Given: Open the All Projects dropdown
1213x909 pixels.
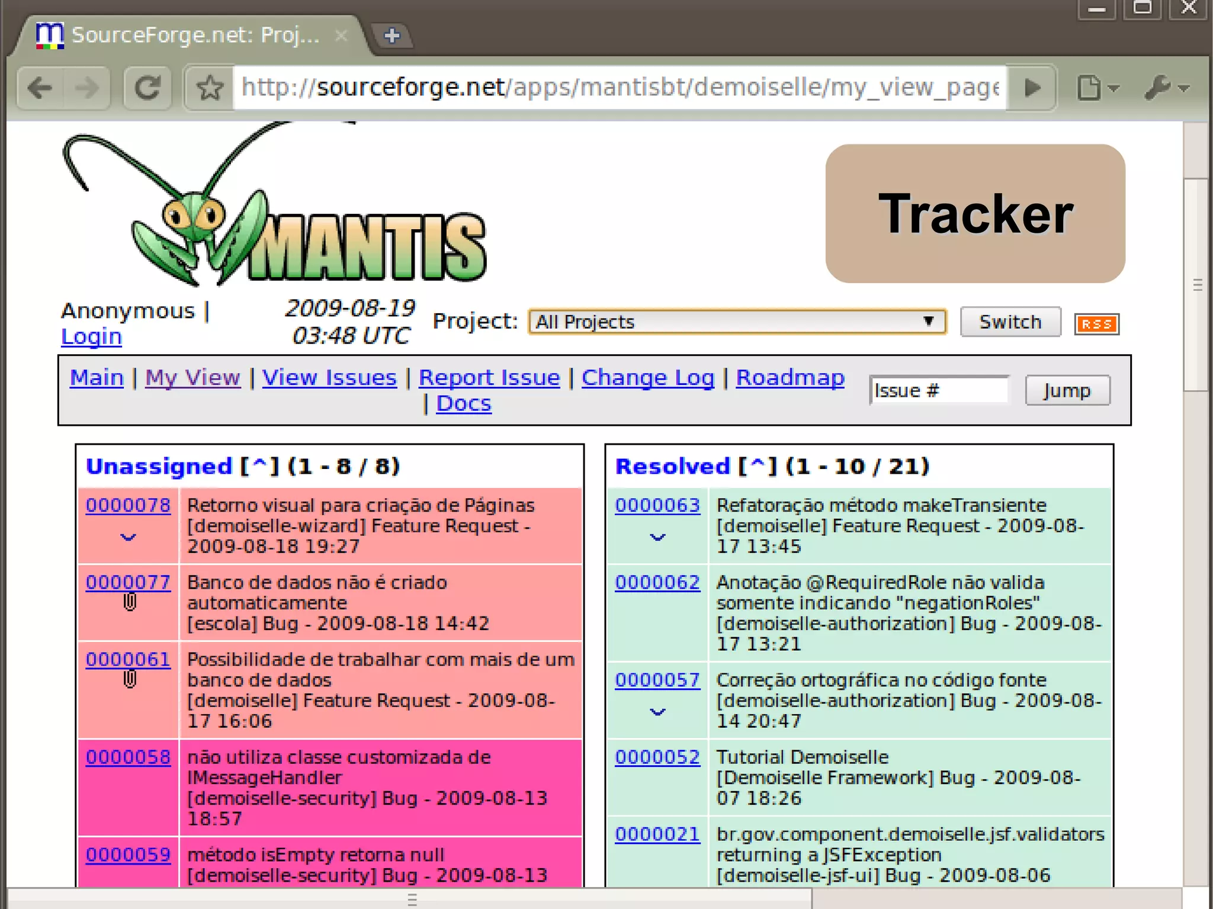Looking at the screenshot, I should click(737, 322).
